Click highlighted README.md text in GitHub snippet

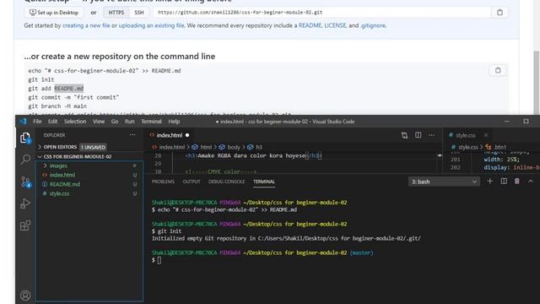69,89
